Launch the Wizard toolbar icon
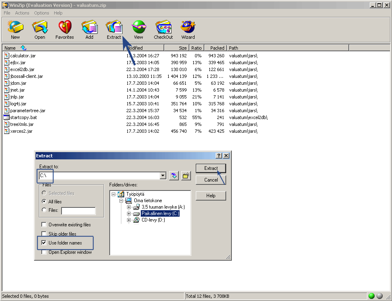The height and width of the screenshot is (301, 392). 188,27
